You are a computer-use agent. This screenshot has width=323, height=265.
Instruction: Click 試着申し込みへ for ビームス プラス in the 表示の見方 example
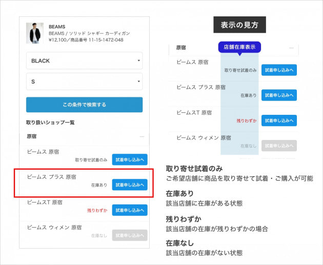pos(279,95)
